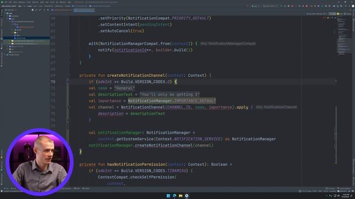The image size is (355, 199).
Task: Open the Build menu
Action: tap(42, 2)
